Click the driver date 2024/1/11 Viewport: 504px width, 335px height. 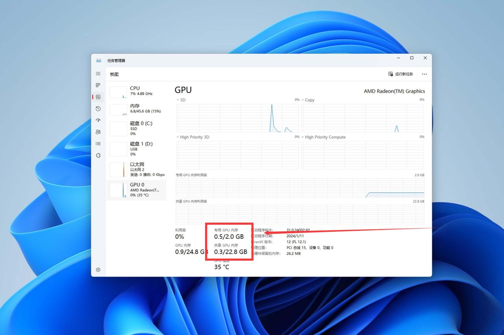coord(295,236)
